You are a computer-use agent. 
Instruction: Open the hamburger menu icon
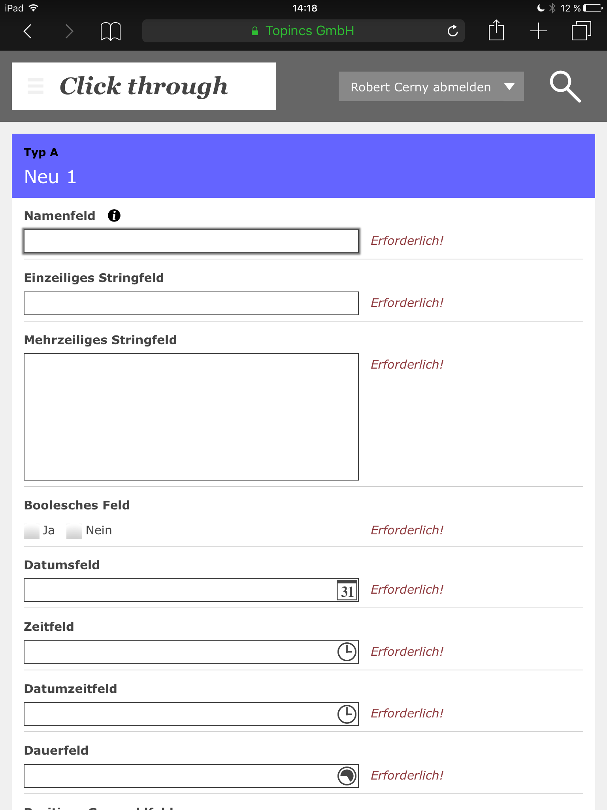[x=36, y=86]
